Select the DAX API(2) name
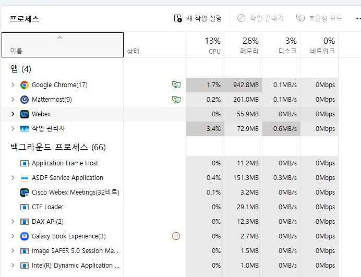This screenshot has width=361, height=277. coord(47,222)
